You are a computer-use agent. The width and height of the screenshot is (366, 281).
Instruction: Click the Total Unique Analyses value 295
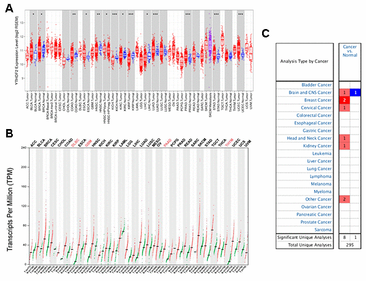pyautogui.click(x=350, y=245)
